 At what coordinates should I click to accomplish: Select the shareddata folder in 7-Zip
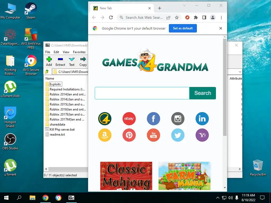57,124
